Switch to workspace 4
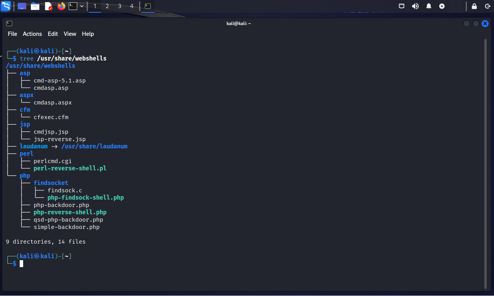Screen dimensions: 494x296 click(132, 6)
